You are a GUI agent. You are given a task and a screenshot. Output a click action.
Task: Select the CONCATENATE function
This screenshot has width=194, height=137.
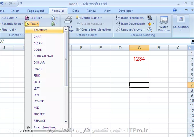[44, 56]
